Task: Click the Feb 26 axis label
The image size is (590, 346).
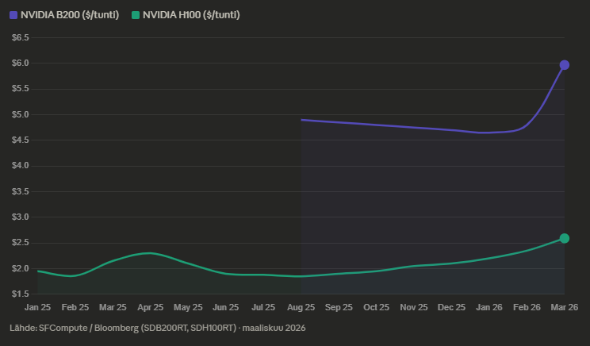Action: coord(527,307)
